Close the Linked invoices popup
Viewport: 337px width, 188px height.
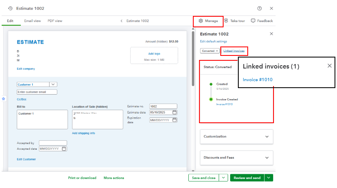[329, 66]
